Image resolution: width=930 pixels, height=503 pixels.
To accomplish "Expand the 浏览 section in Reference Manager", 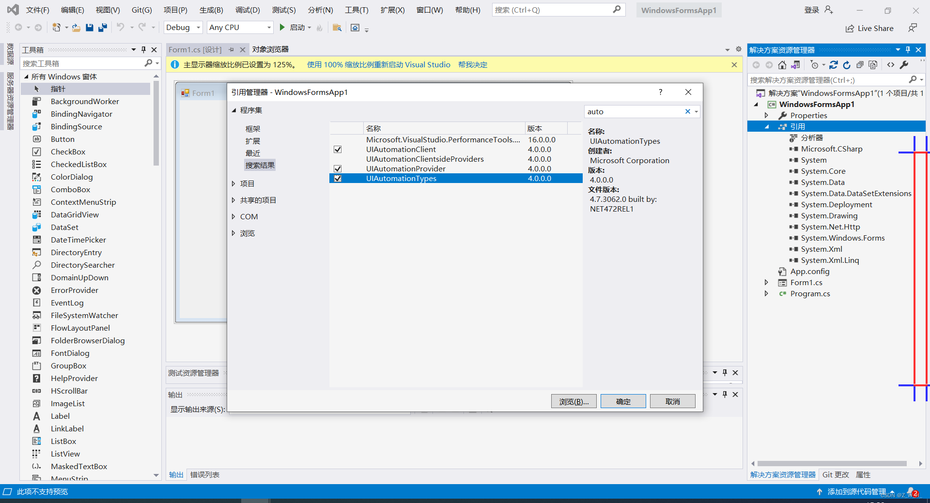I will click(x=233, y=233).
